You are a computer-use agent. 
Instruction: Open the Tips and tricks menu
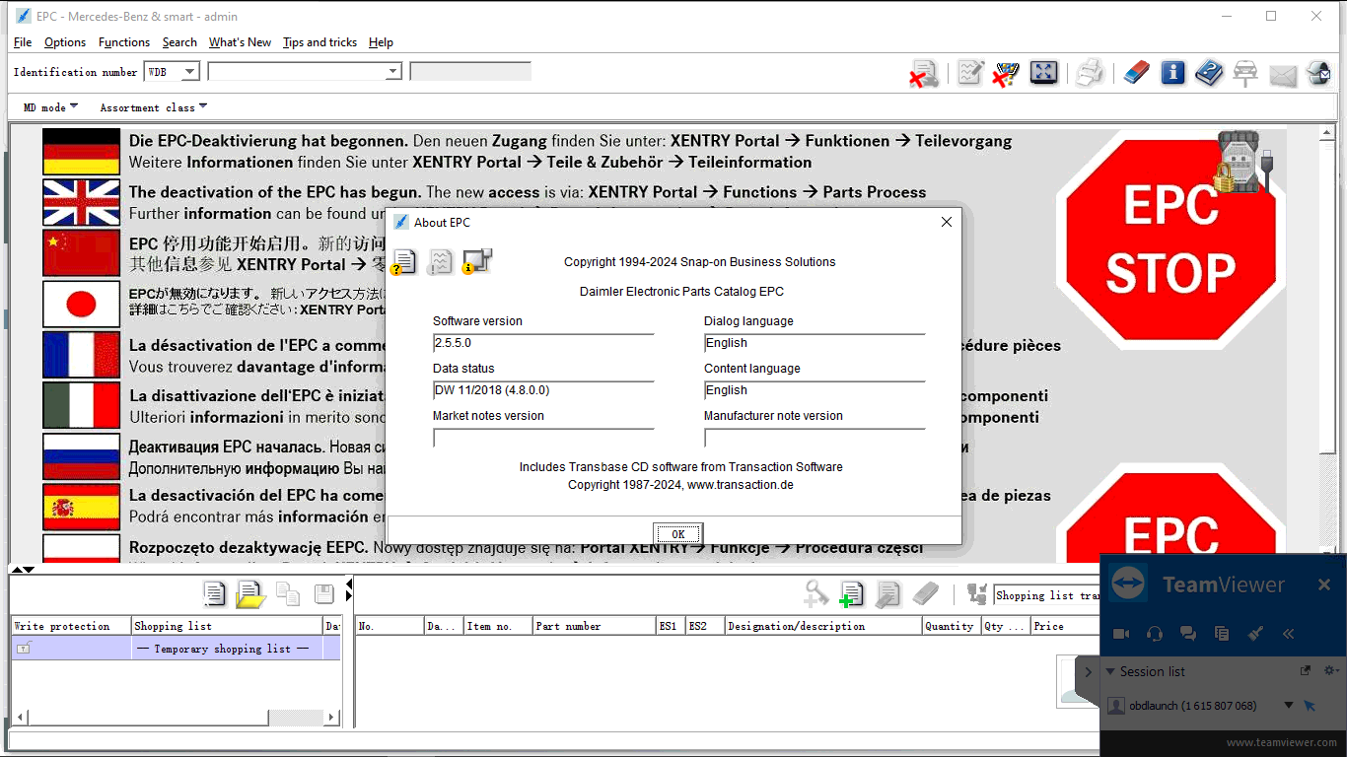pyautogui.click(x=319, y=42)
